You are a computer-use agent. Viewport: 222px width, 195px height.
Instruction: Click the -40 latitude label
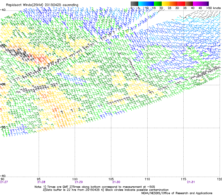[x=3, y=10]
